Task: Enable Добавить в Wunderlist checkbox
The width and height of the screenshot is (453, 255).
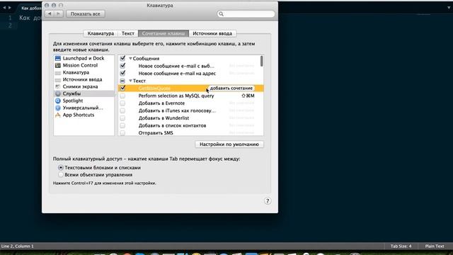Action: [122, 118]
